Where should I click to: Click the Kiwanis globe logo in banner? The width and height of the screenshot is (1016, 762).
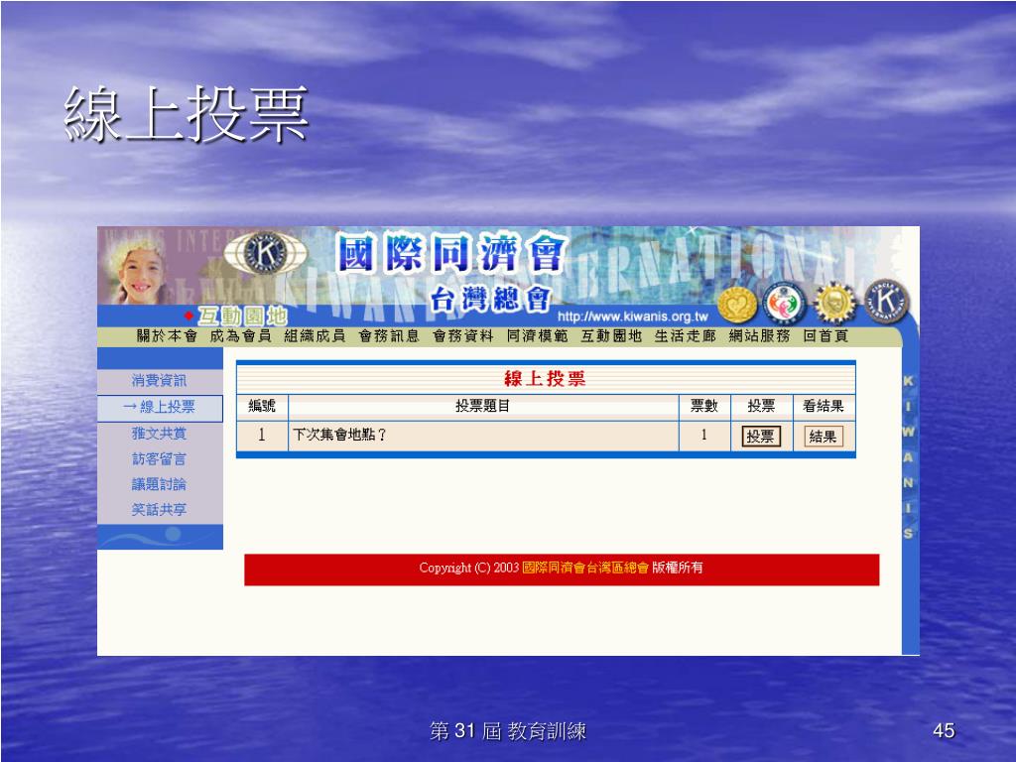coord(266,253)
